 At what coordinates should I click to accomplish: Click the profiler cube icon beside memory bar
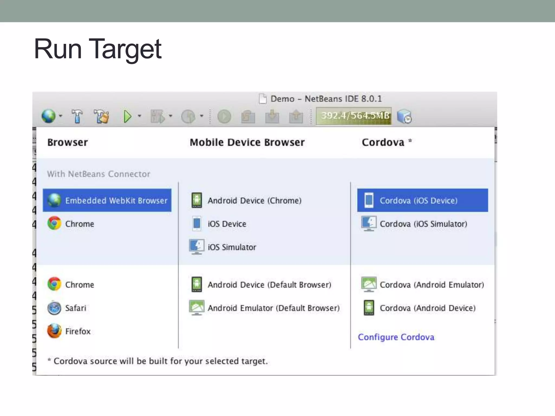404,116
